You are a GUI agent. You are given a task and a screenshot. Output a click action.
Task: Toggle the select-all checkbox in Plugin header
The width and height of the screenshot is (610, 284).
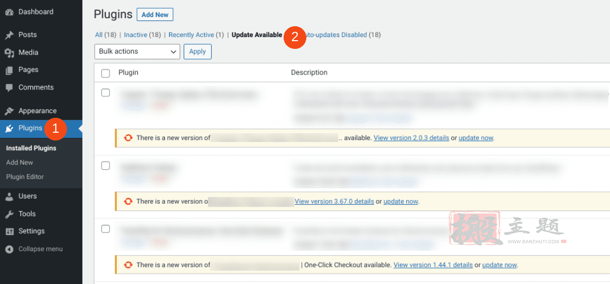pos(106,73)
